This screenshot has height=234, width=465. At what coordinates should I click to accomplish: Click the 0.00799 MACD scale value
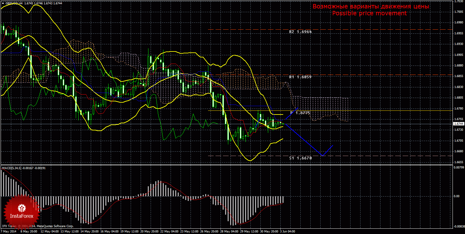point(458,168)
